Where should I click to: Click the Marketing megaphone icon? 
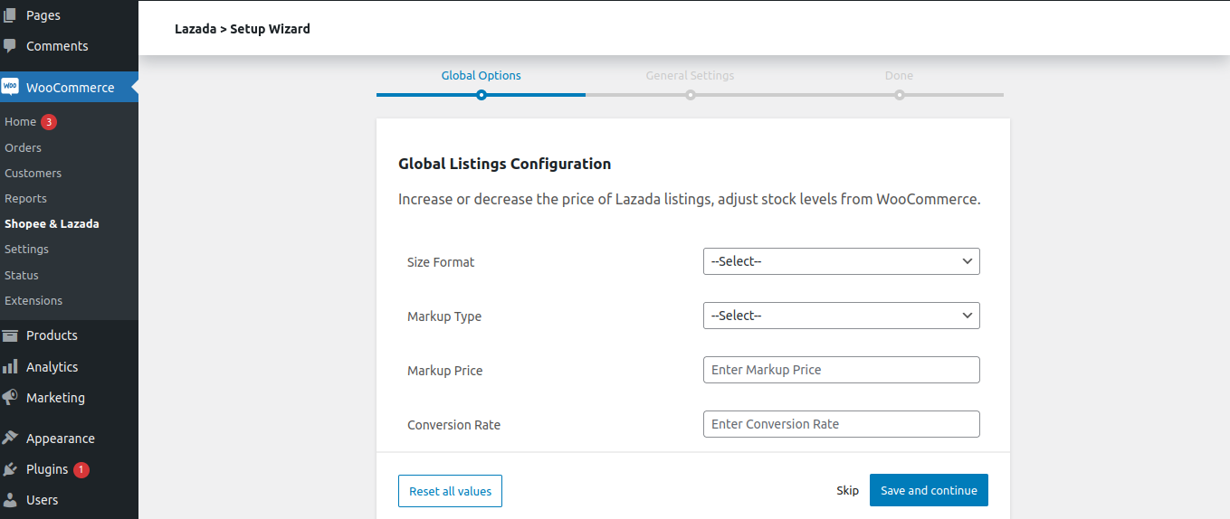tap(10, 398)
